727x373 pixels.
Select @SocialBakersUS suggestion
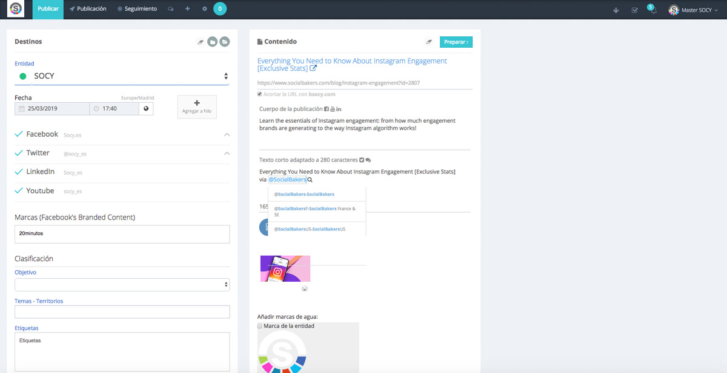click(x=317, y=229)
